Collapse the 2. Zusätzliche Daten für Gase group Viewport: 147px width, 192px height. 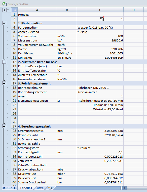4,62
